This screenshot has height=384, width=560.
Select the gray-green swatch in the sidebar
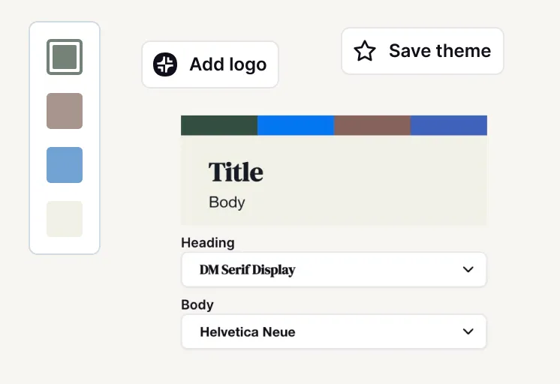coord(65,57)
